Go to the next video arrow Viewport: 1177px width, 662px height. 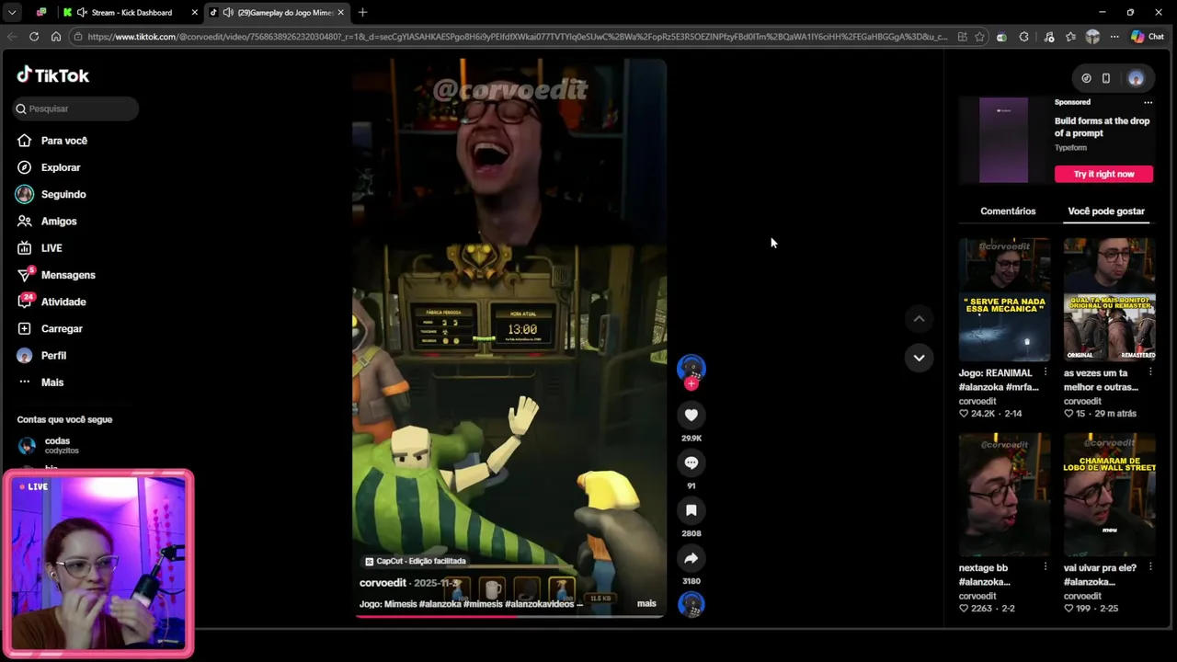919,358
